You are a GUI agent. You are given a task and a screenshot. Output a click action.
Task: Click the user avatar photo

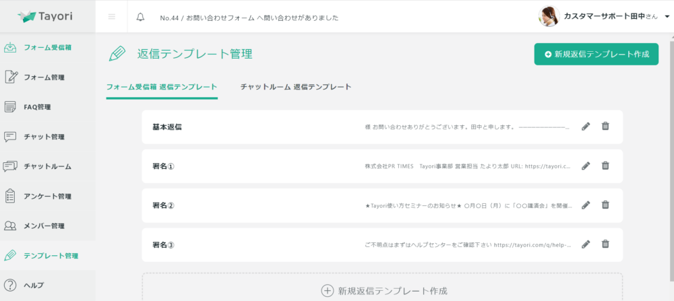click(549, 17)
